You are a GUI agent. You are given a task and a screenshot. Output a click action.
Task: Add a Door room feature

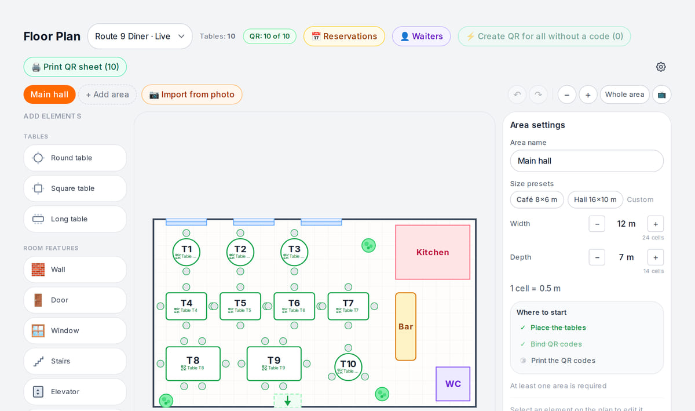75,300
